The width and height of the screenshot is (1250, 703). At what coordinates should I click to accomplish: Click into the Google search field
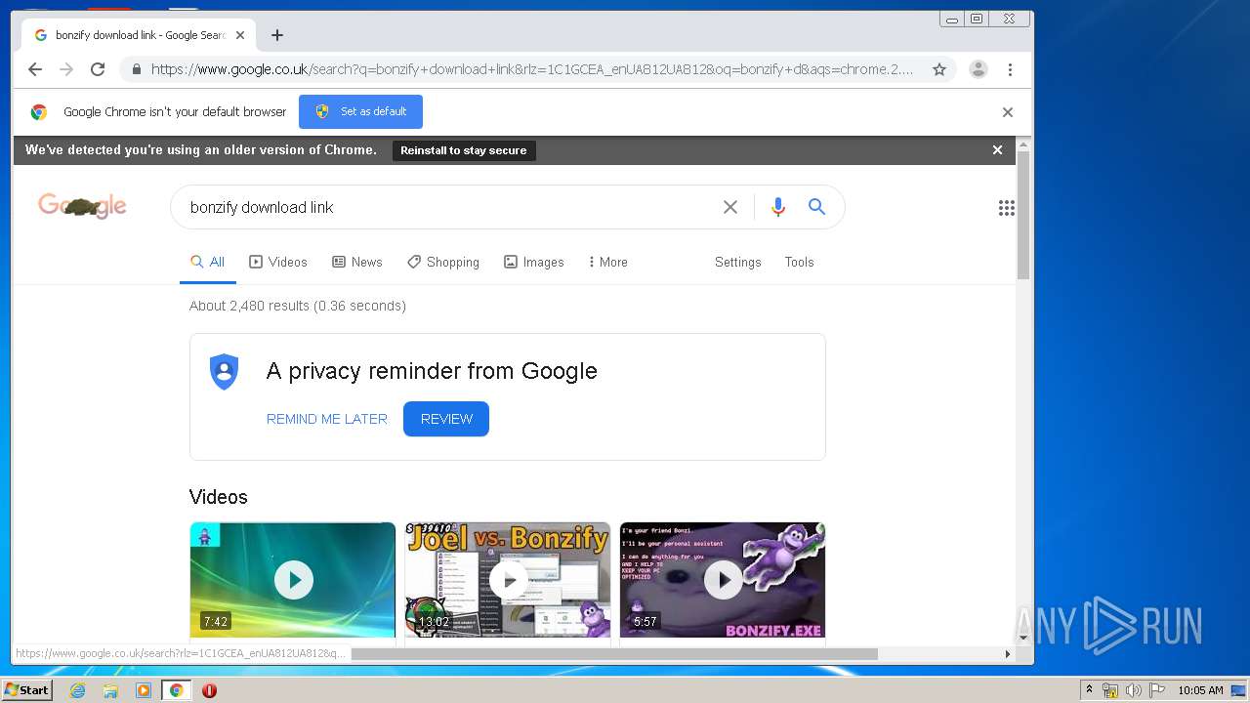pos(449,207)
